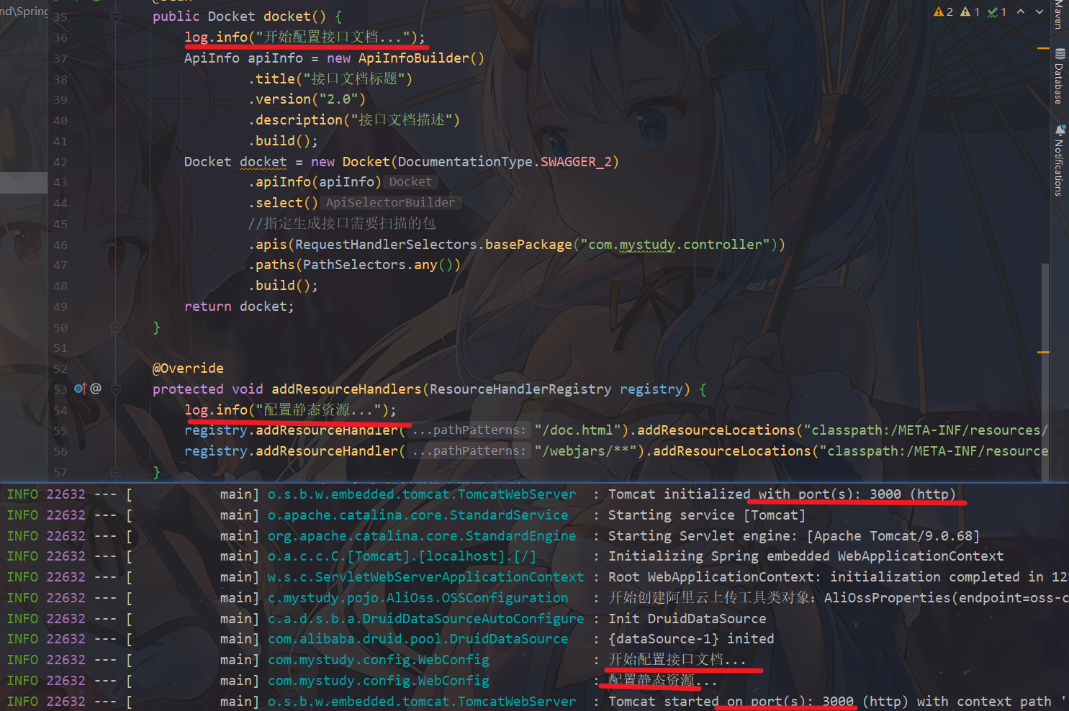Click the overriding method gutter icon on line 53
The image size is (1069, 711).
click(79, 389)
